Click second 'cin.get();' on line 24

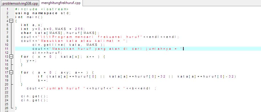pyautogui.click(x=34, y=100)
